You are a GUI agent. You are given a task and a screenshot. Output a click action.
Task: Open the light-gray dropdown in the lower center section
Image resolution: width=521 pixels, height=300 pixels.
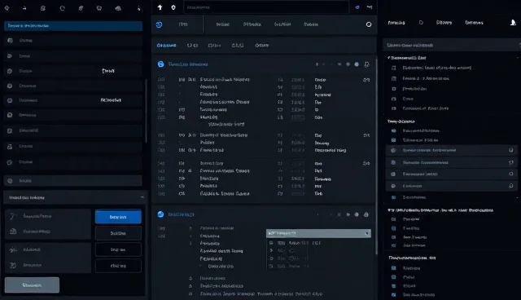(318, 233)
